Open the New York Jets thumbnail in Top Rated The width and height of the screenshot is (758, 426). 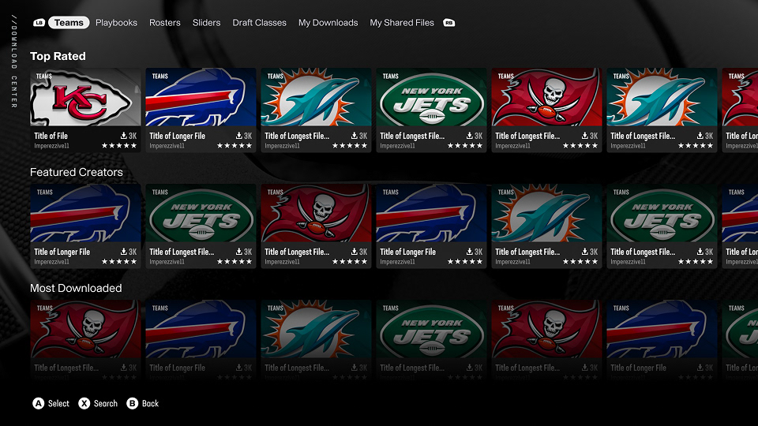tap(431, 97)
